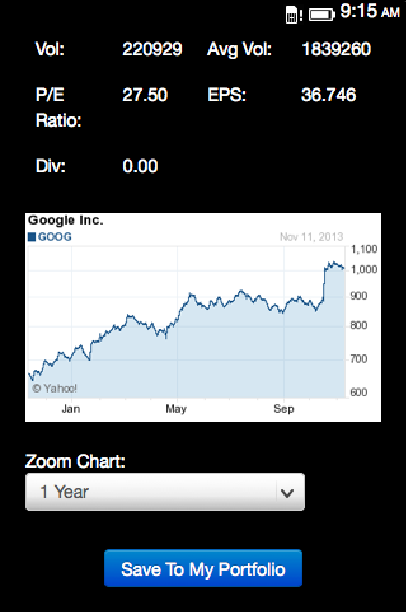This screenshot has width=406, height=612.
Task: Click the Google Inc. stock chart
Action: click(x=191, y=324)
